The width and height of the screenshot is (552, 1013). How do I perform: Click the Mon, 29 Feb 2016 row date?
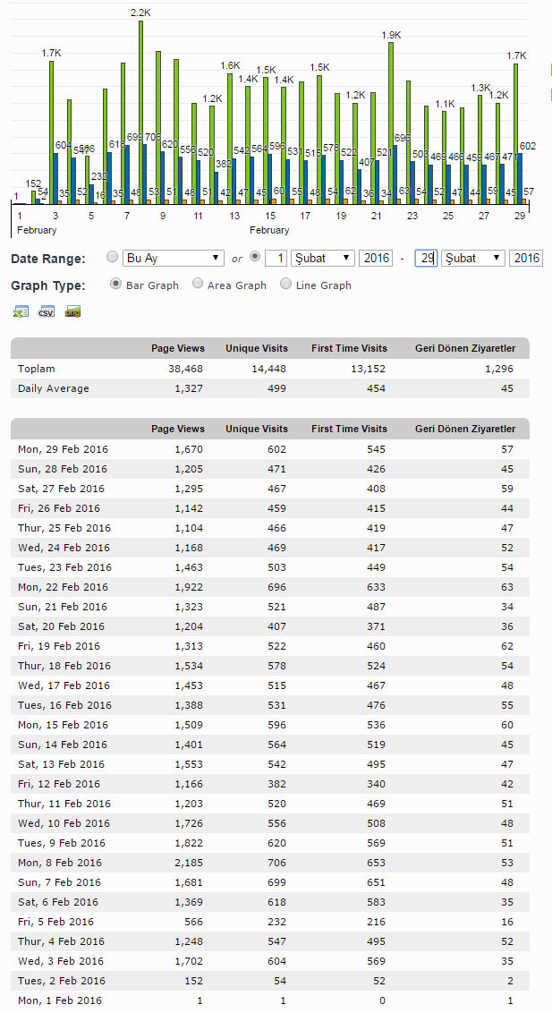(x=63, y=449)
